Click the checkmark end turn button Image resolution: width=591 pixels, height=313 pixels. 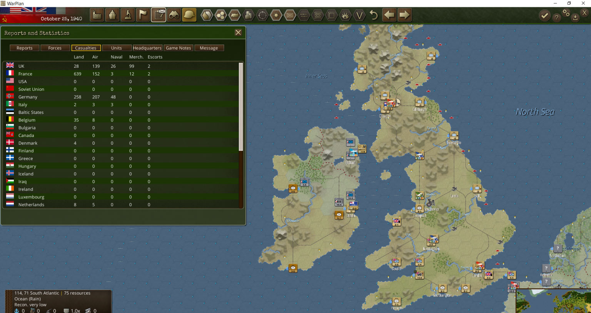coord(544,16)
